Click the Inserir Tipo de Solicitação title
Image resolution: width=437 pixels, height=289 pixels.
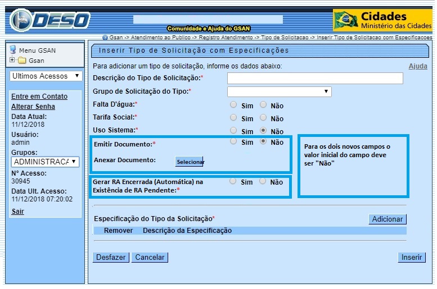pos(193,51)
